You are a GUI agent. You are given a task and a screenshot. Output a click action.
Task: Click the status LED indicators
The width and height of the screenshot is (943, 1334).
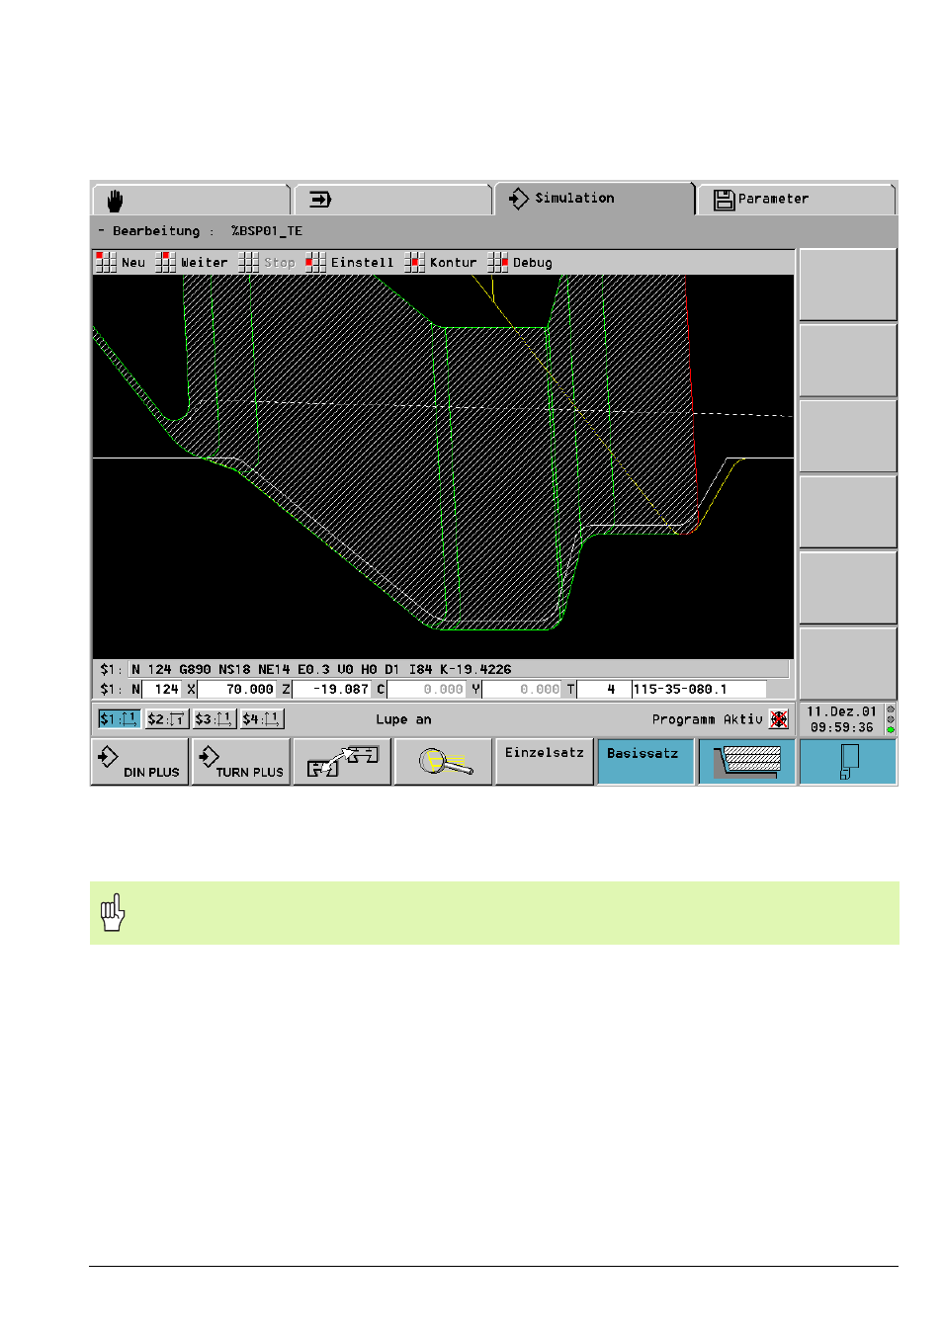click(x=891, y=719)
